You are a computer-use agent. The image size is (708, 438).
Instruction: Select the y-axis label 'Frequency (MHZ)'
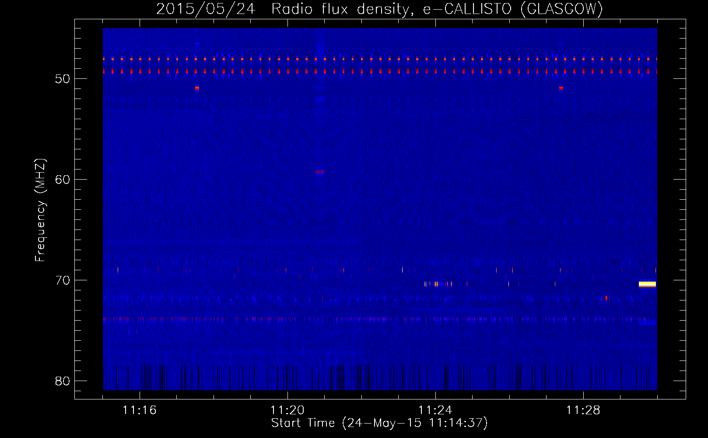(40, 210)
